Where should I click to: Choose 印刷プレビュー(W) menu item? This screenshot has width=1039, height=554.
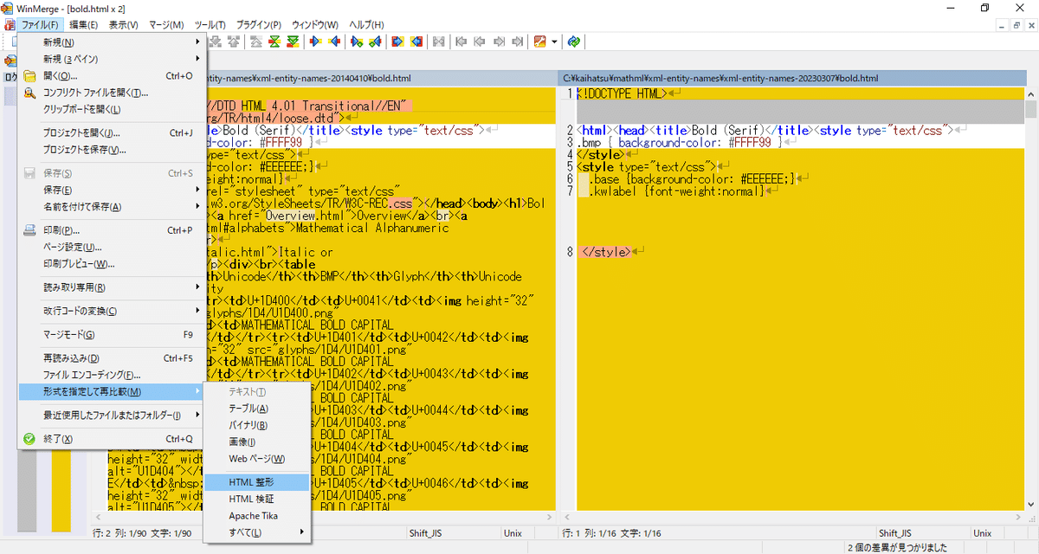[112, 264]
